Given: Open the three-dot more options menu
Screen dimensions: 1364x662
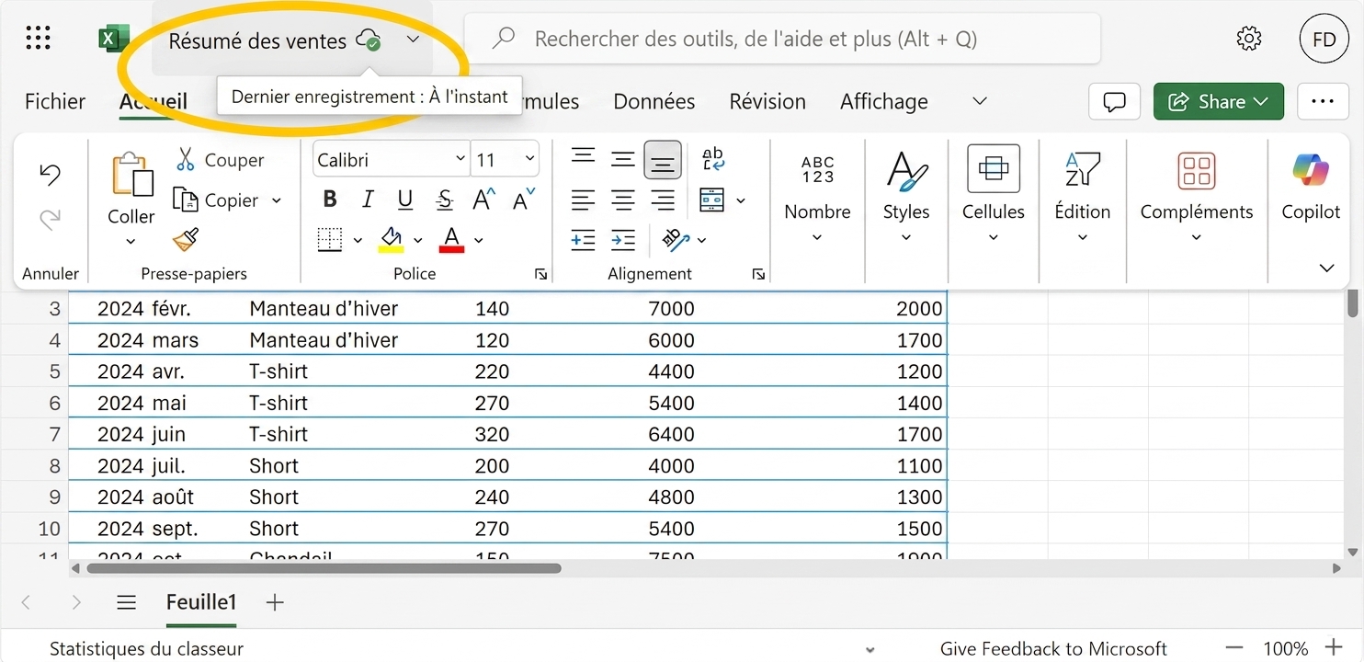Looking at the screenshot, I should pyautogui.click(x=1323, y=102).
